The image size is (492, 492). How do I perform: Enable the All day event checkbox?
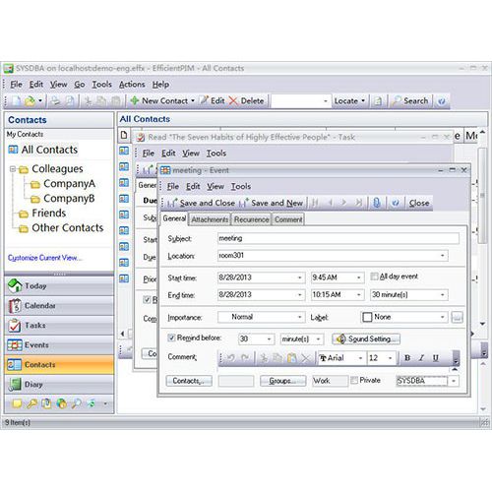(374, 277)
